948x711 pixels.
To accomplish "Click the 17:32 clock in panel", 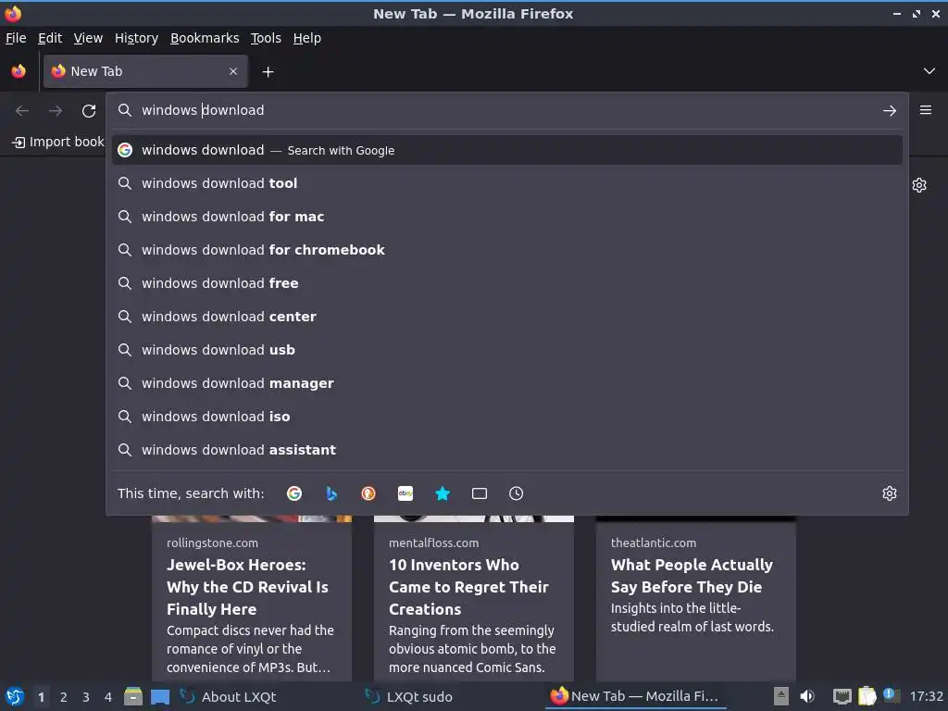I will point(926,696).
